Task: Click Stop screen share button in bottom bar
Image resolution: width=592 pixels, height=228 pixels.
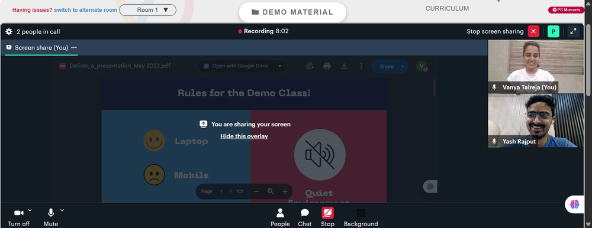Action: (327, 218)
